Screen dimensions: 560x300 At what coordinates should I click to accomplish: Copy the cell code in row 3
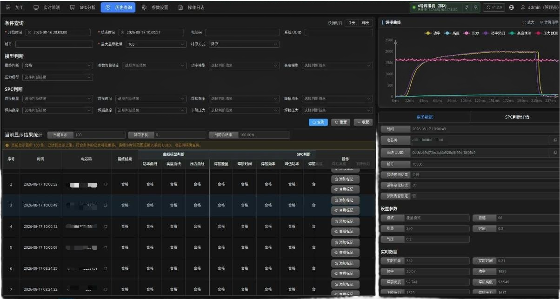pyautogui.click(x=106, y=205)
